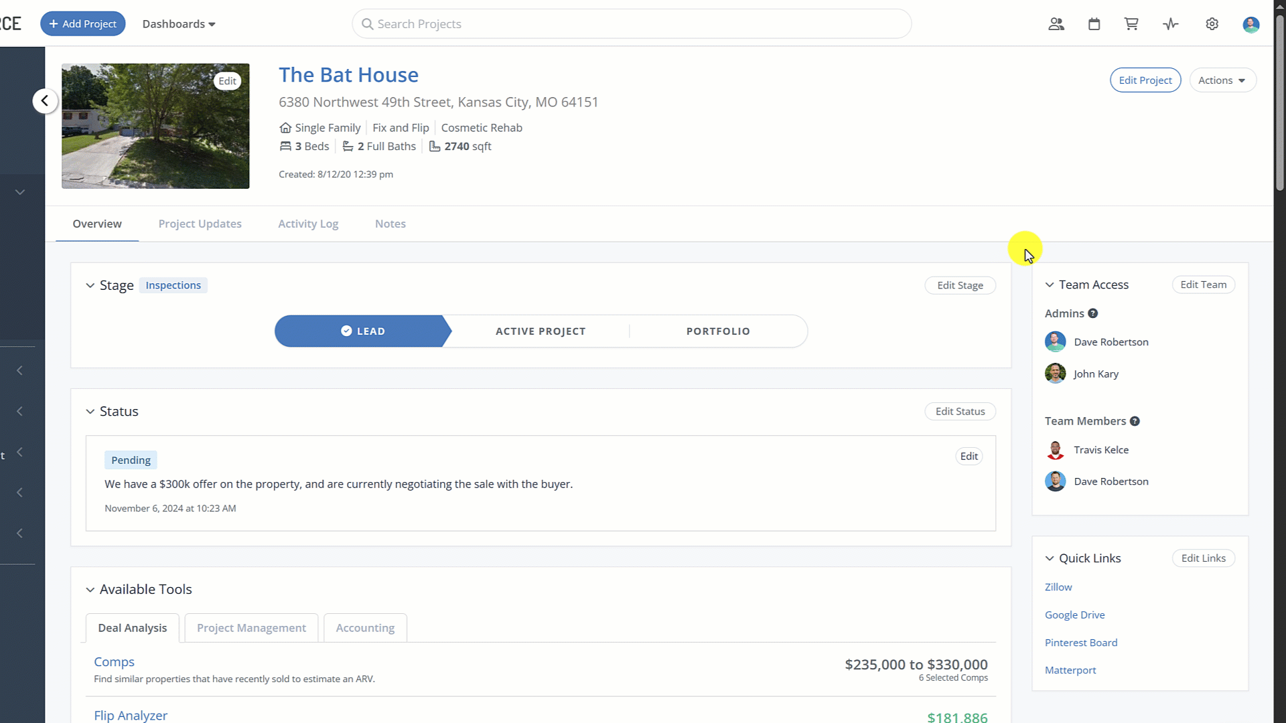This screenshot has width=1286, height=723.
Task: Click The Bat House project title
Action: 348,75
